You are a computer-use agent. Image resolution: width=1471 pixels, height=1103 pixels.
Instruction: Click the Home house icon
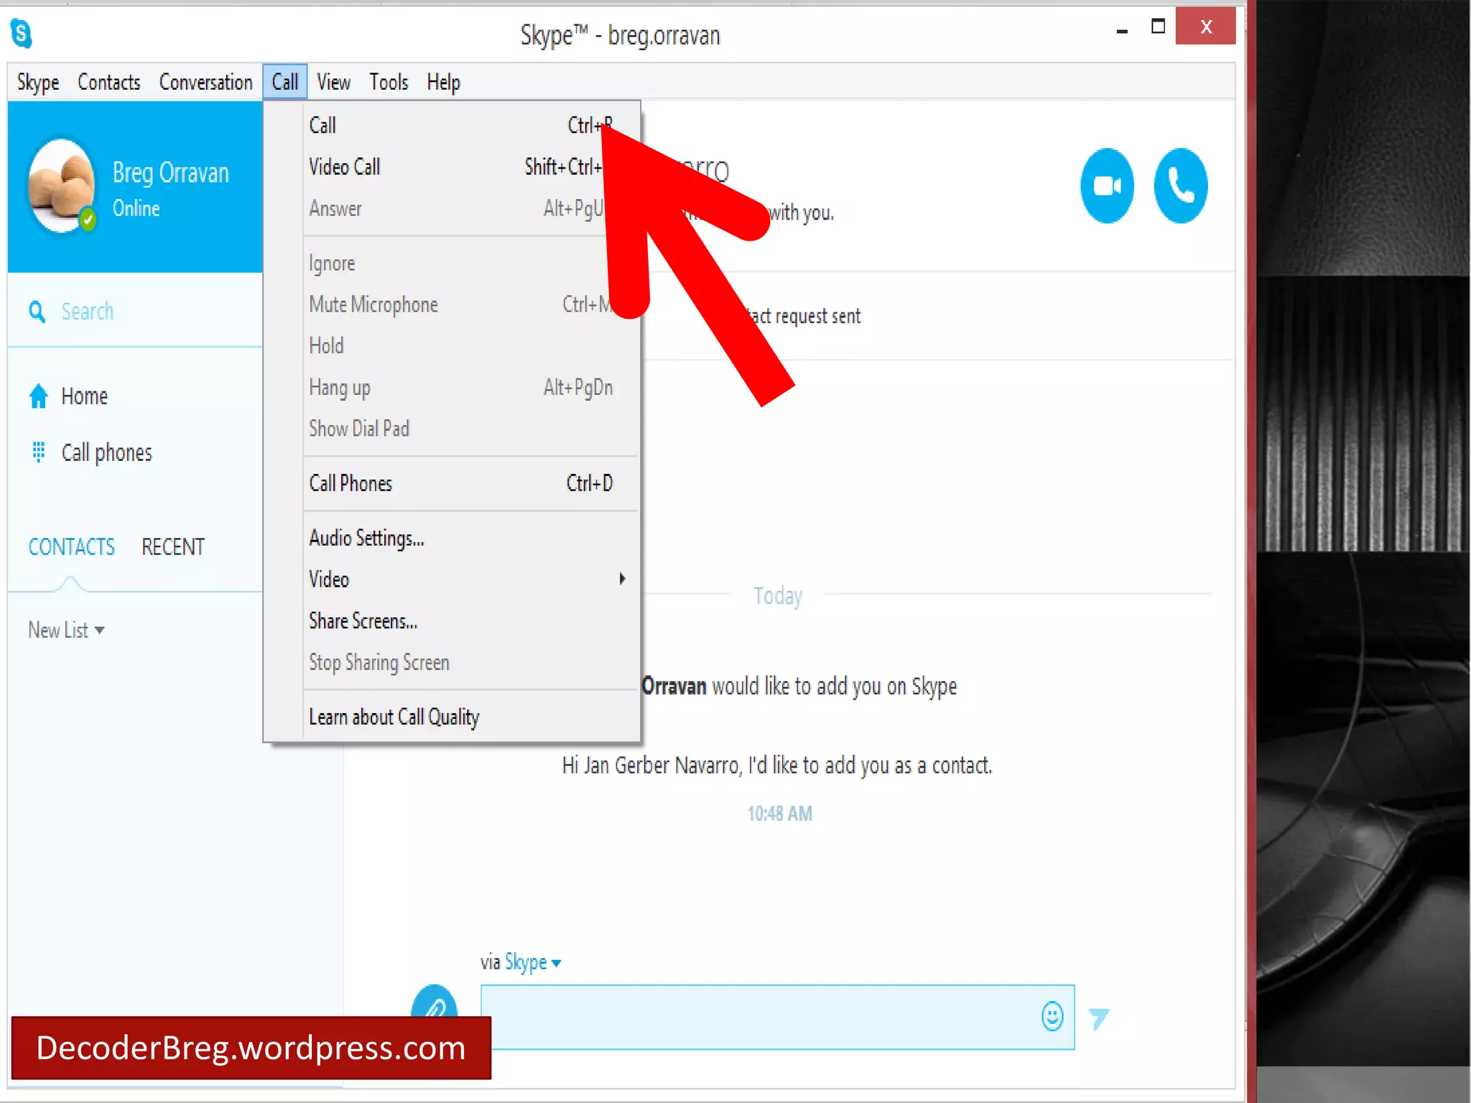click(x=39, y=396)
